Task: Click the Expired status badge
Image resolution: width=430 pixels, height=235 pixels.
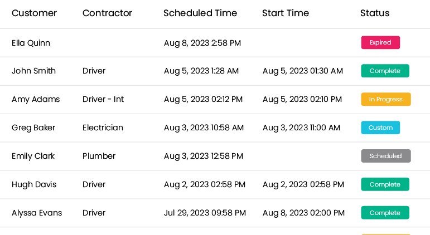Action: pos(380,42)
